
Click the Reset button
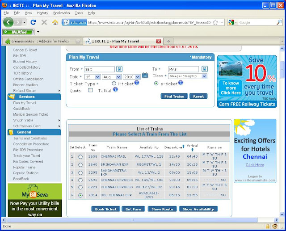(x=198, y=96)
